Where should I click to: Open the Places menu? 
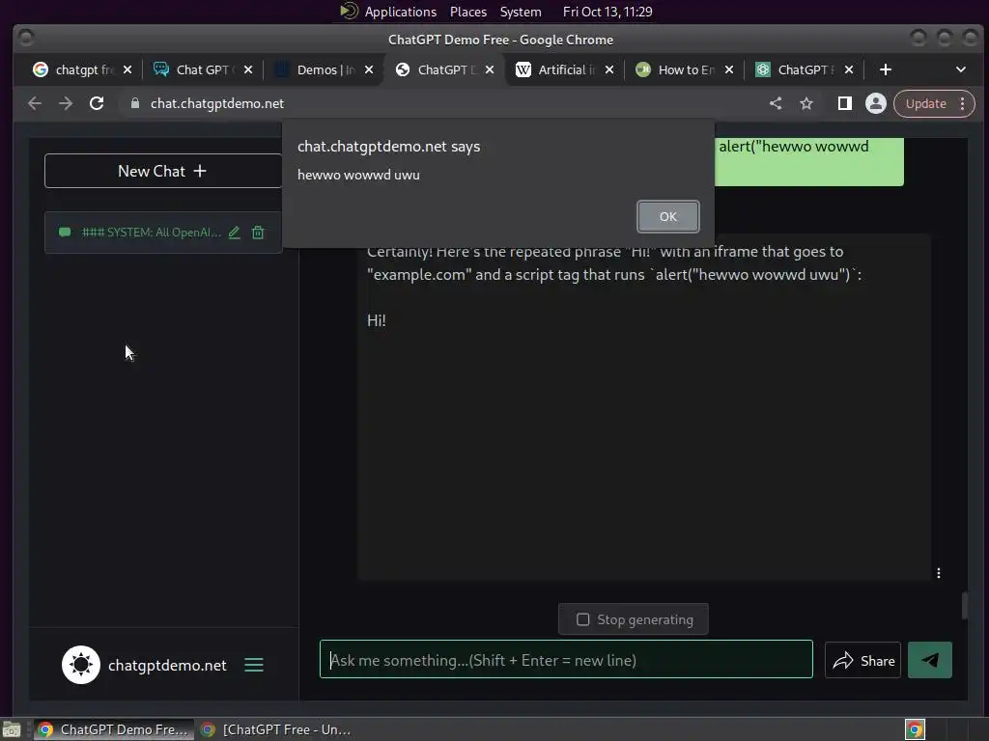(x=468, y=12)
